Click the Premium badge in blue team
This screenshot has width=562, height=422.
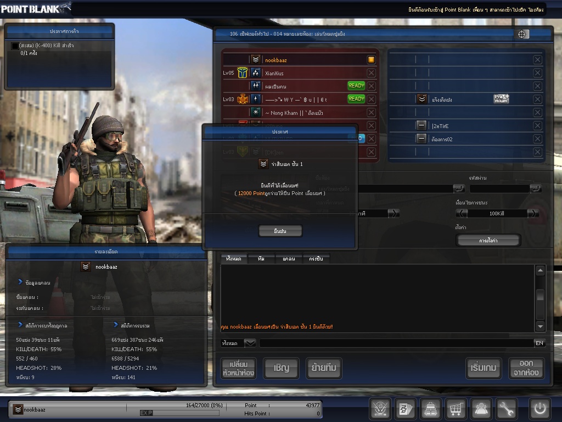[x=501, y=99]
